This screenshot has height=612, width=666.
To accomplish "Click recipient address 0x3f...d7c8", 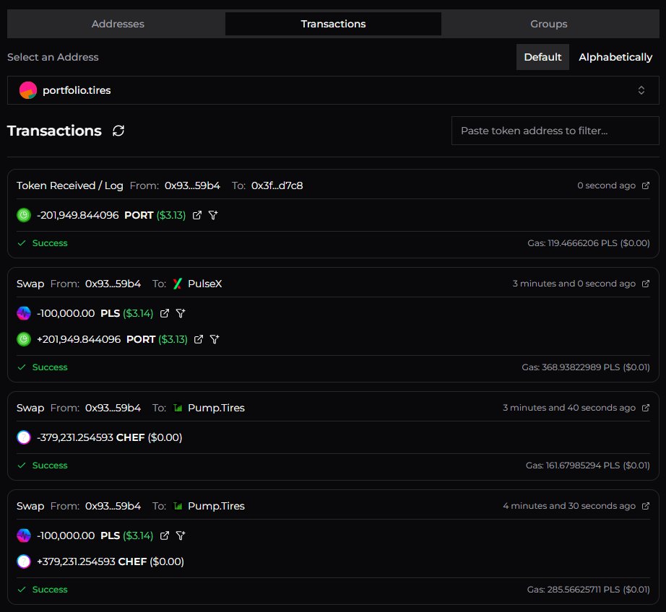I will pyautogui.click(x=277, y=185).
